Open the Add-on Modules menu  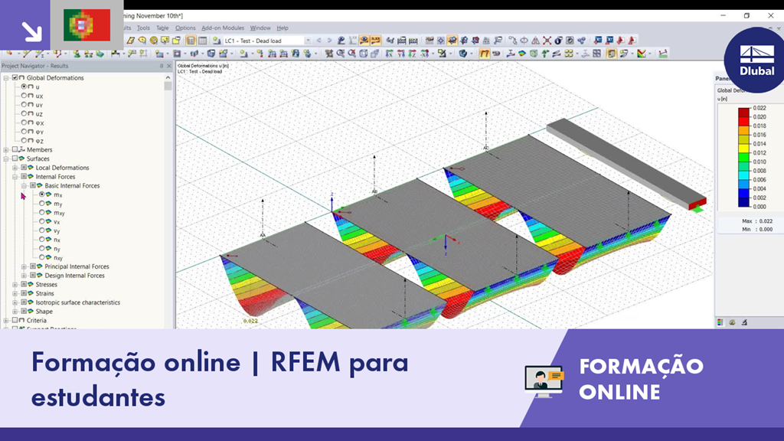(x=223, y=28)
